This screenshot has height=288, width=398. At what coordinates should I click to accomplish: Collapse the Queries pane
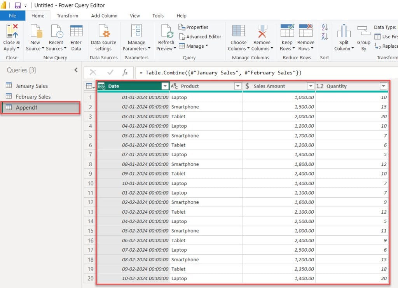click(x=76, y=70)
